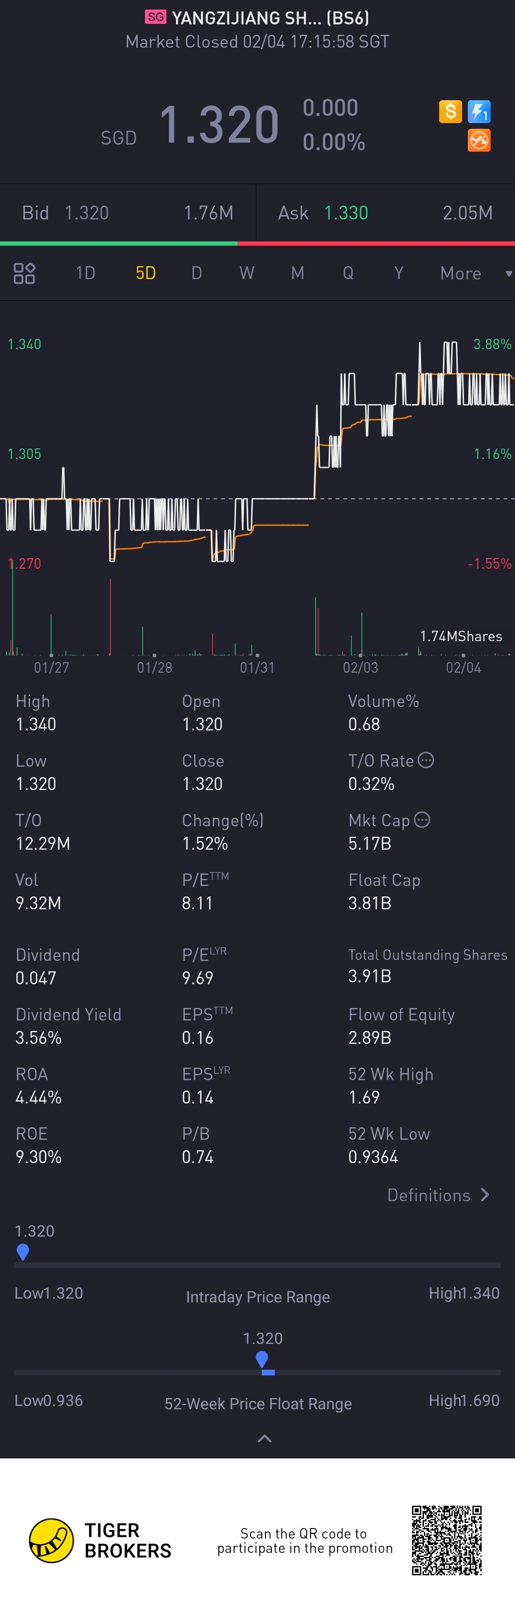Tap the info icon beside T/O Rate
515x1623 pixels.
click(426, 760)
